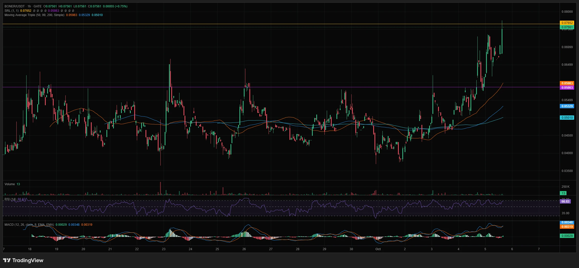The width and height of the screenshot is (579, 268).
Task: Click the orange 0.00319 MACD axis label
Action: [567, 227]
